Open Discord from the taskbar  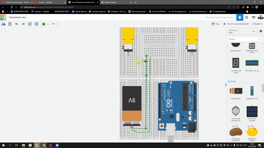click(x=57, y=145)
